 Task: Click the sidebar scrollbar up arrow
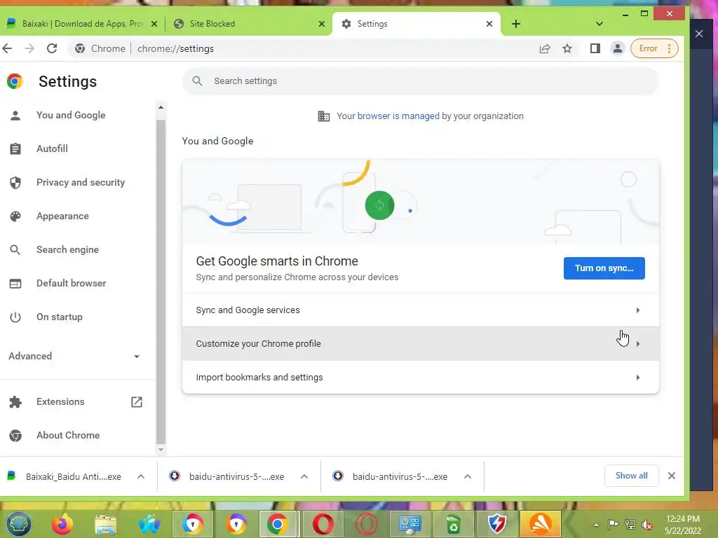[161, 107]
